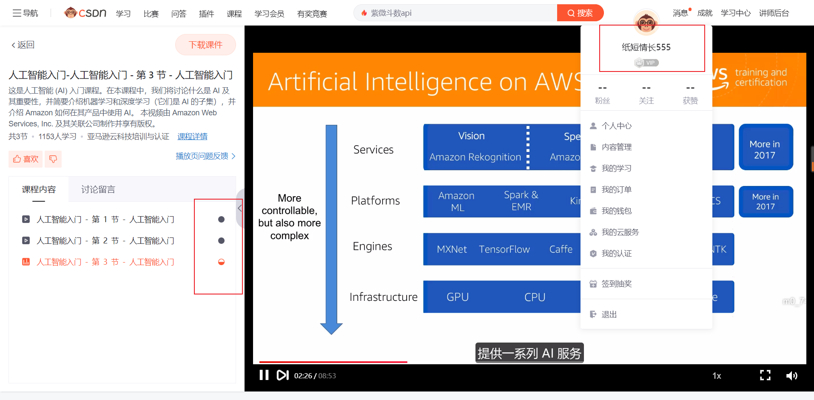814x400 pixels.
Task: Click the user avatar icon
Action: pyautogui.click(x=646, y=22)
